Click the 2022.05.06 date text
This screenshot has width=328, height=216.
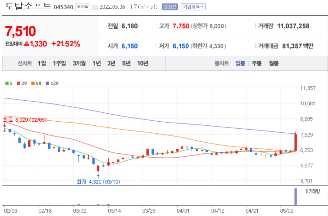[x=112, y=7]
